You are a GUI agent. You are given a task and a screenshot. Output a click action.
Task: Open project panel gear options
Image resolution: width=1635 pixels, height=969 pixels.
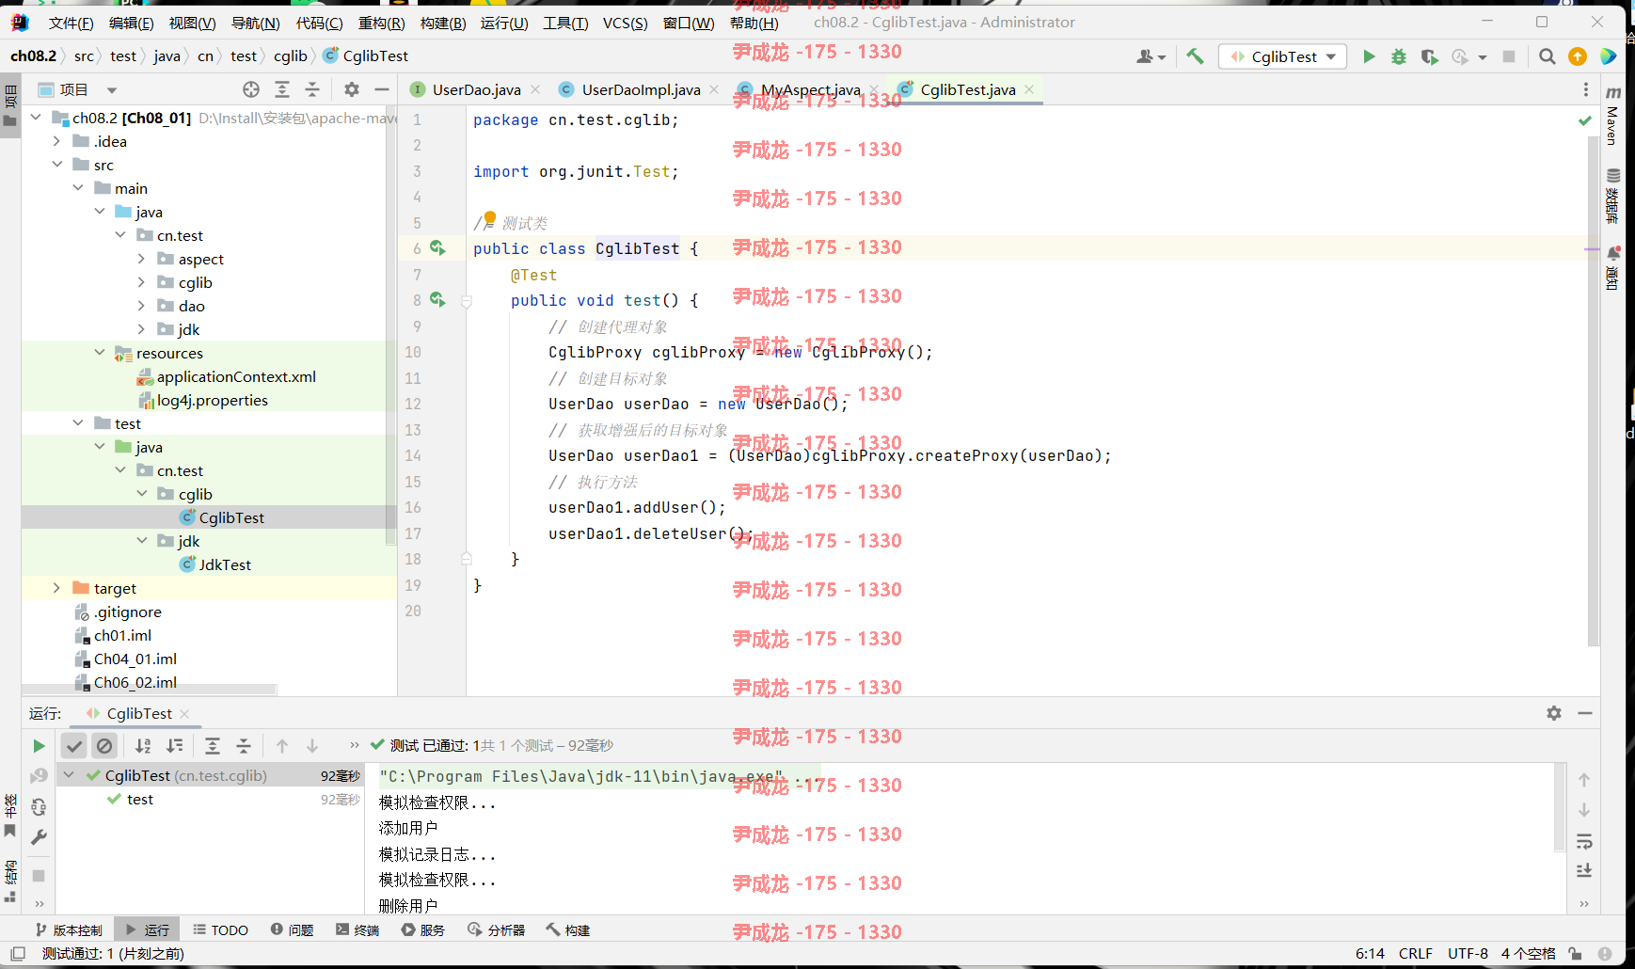click(x=352, y=89)
